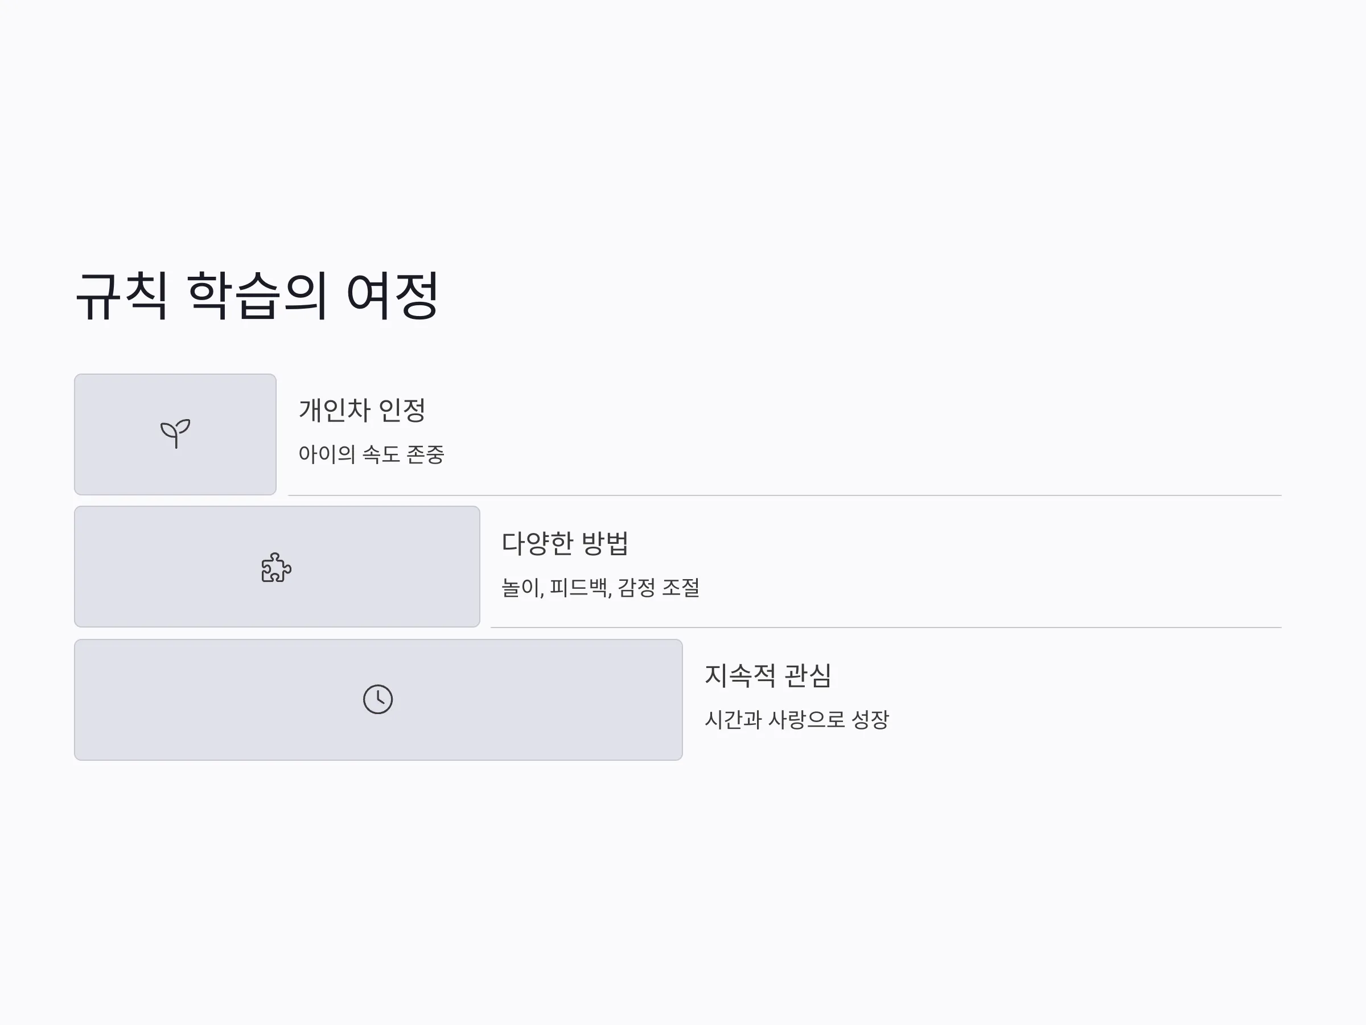The height and width of the screenshot is (1025, 1366).
Task: Click the clock icon
Action: tap(378, 699)
